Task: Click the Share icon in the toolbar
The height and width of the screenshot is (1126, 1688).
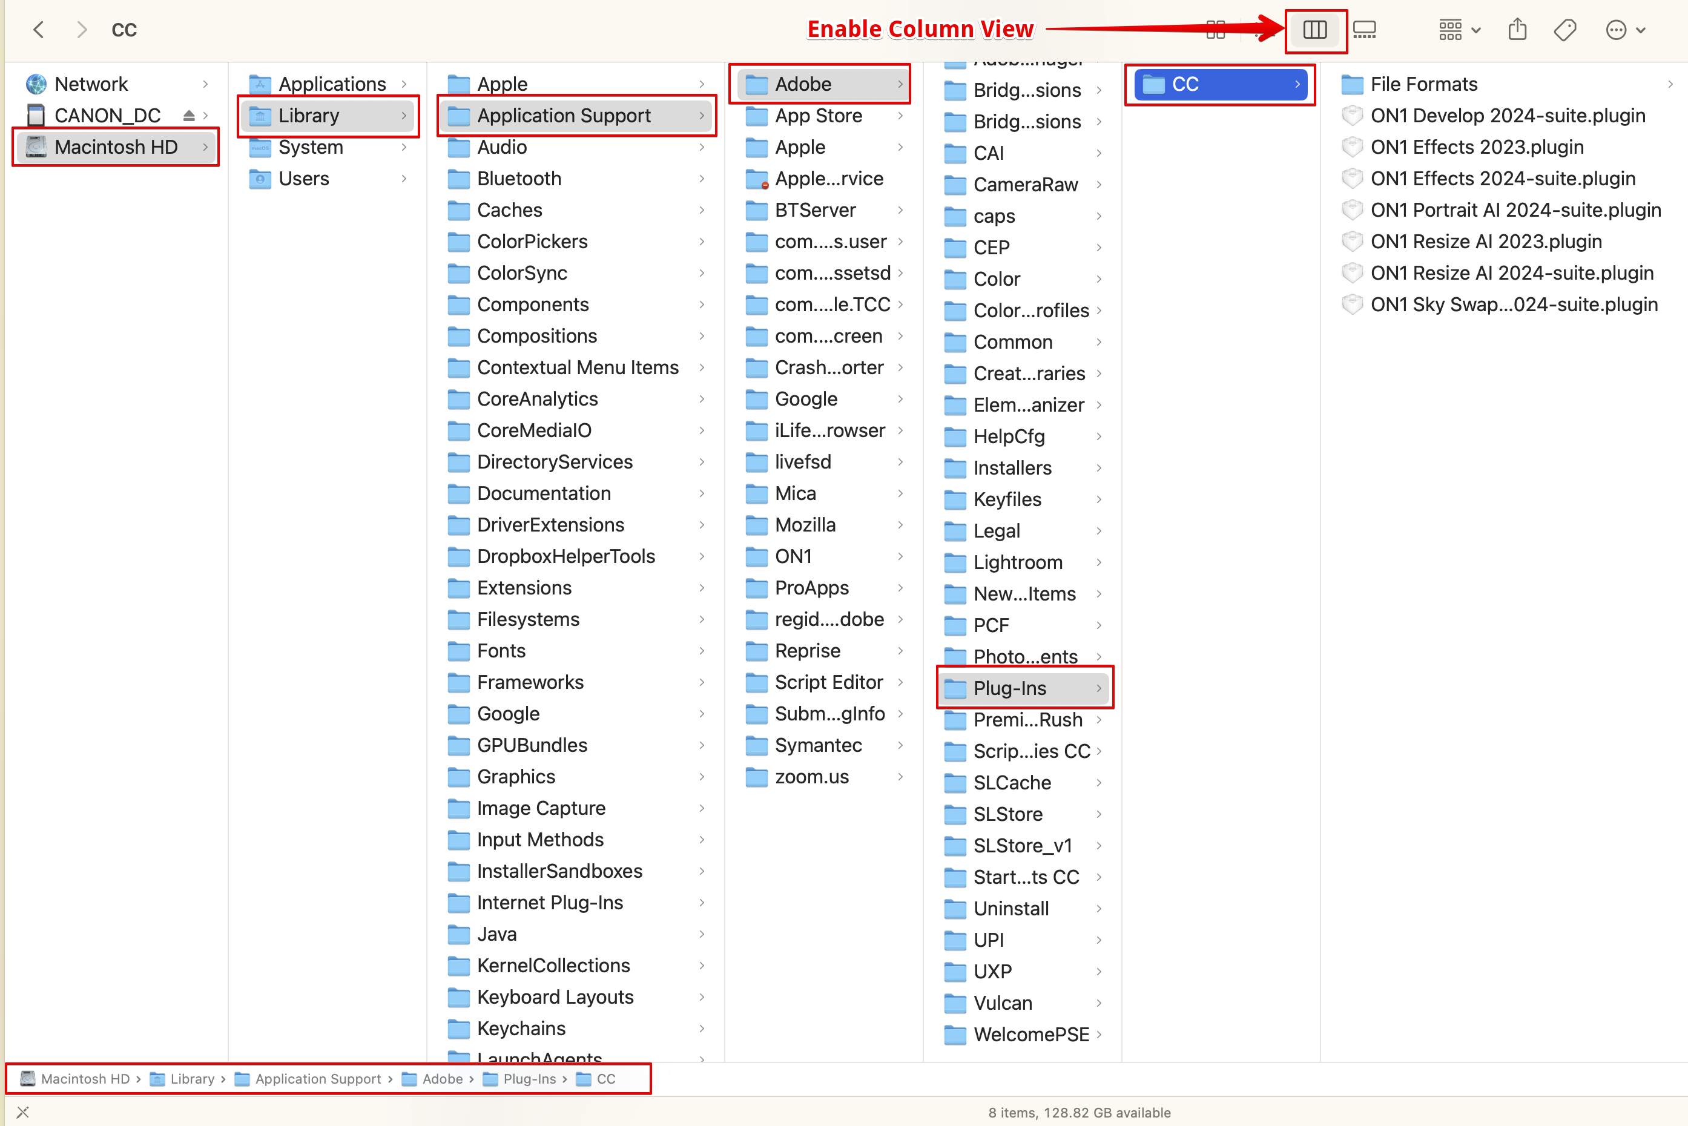Action: (x=1517, y=30)
